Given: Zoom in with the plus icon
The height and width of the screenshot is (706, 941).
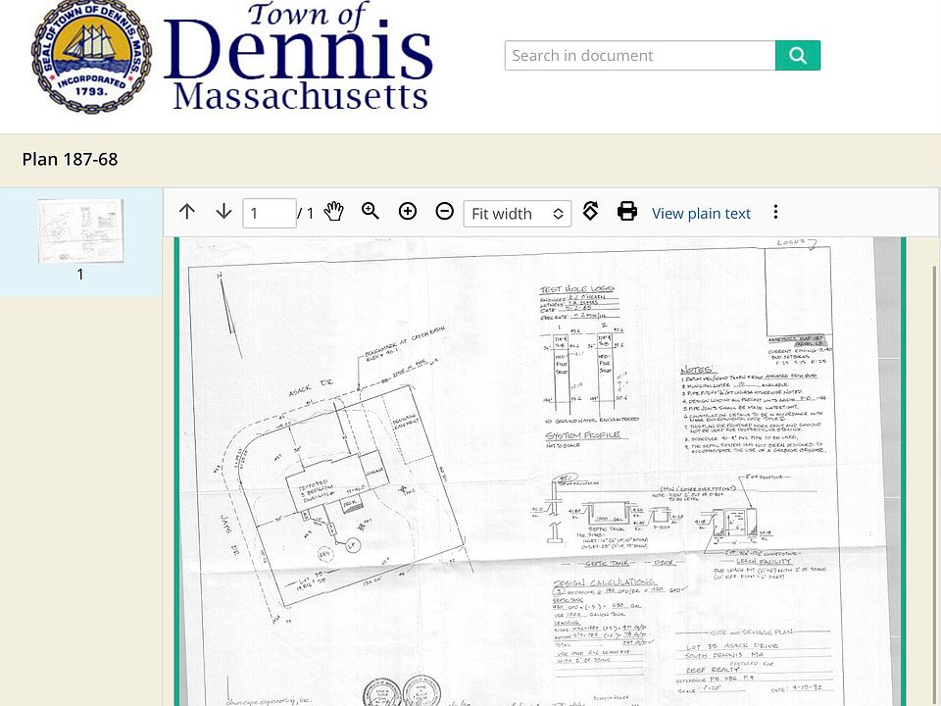Looking at the screenshot, I should point(408,212).
